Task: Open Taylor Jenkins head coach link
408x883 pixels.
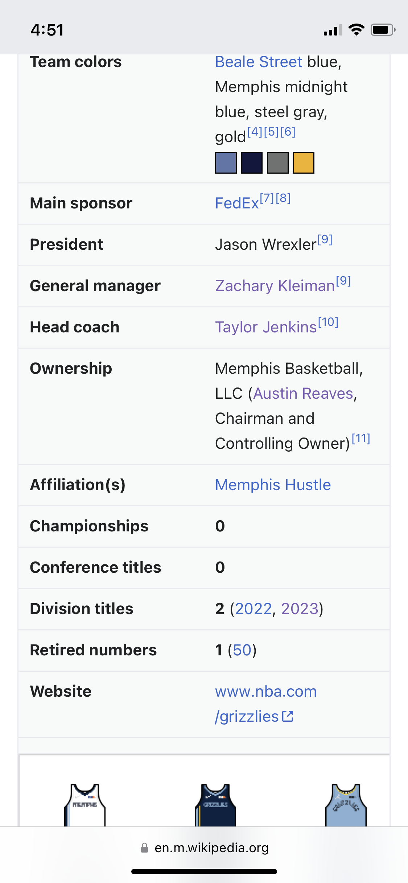Action: pyautogui.click(x=266, y=327)
